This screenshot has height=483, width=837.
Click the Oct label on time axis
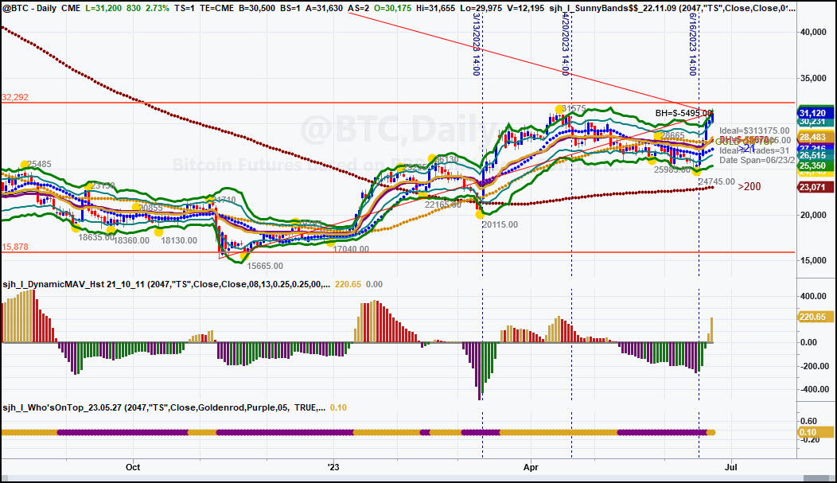tap(133, 468)
